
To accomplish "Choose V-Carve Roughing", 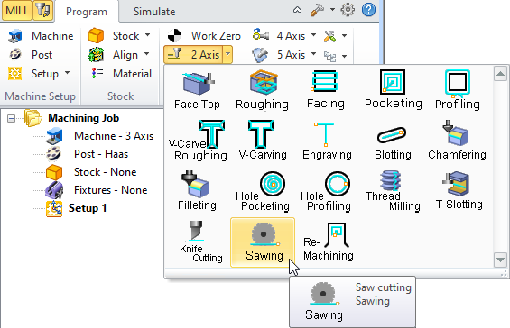I will 198,141.
